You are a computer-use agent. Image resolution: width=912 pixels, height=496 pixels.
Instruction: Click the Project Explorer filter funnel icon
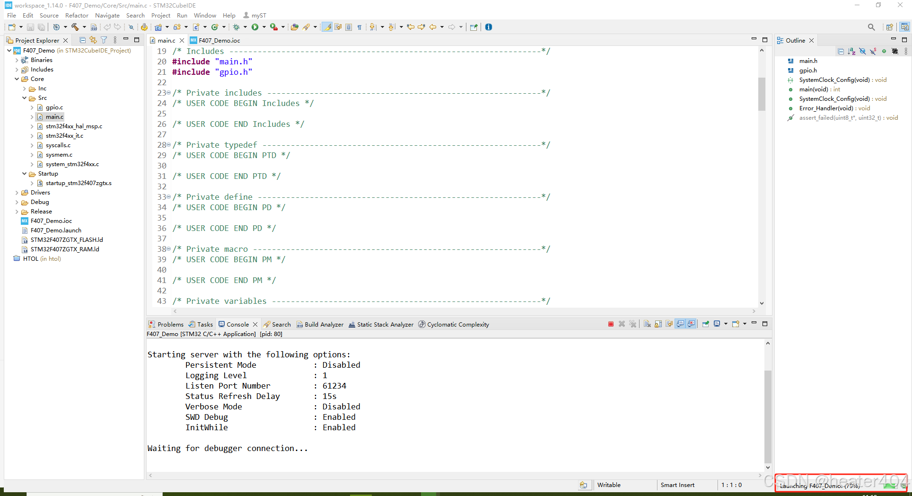pos(104,40)
